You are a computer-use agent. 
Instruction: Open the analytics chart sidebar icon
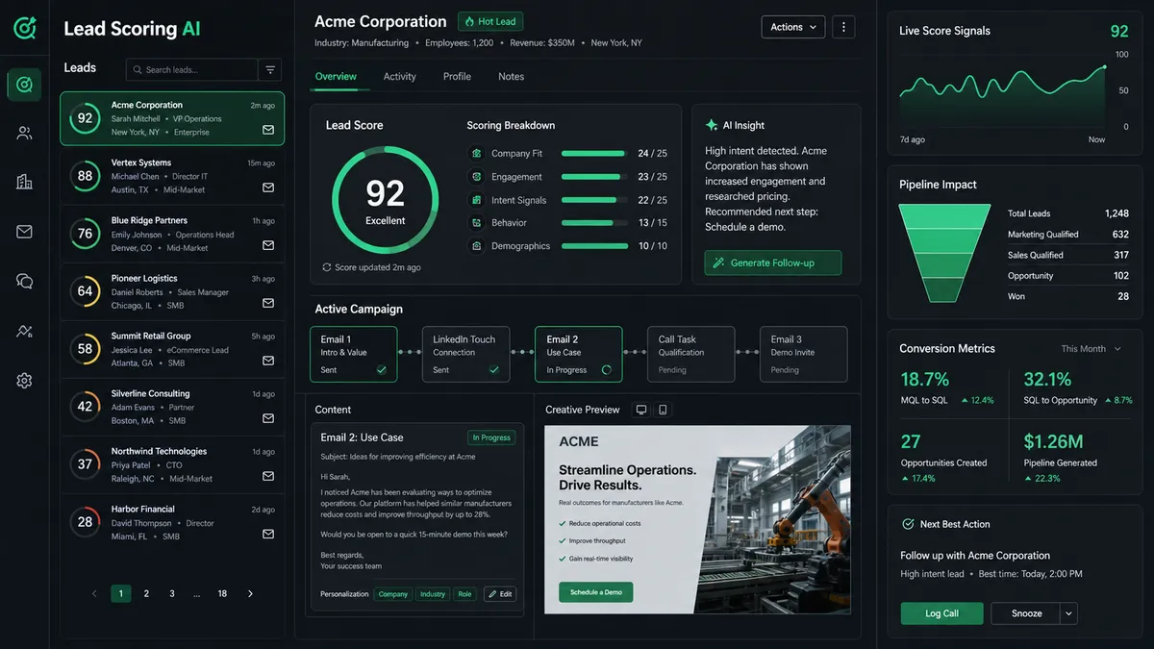tap(24, 331)
